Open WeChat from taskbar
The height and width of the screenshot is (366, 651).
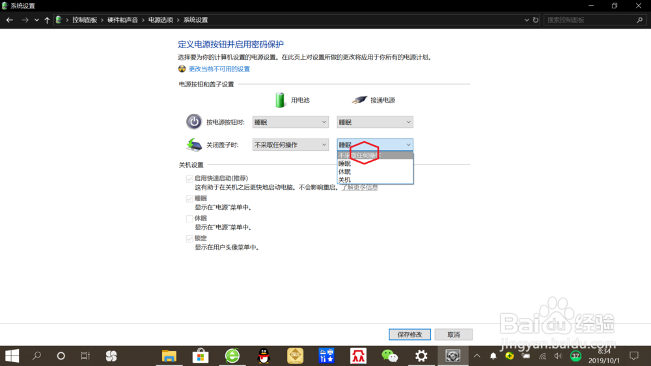pos(389,356)
